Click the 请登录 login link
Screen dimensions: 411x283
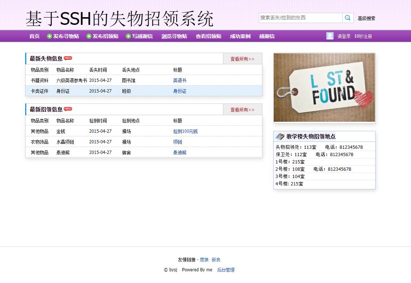click(343, 36)
